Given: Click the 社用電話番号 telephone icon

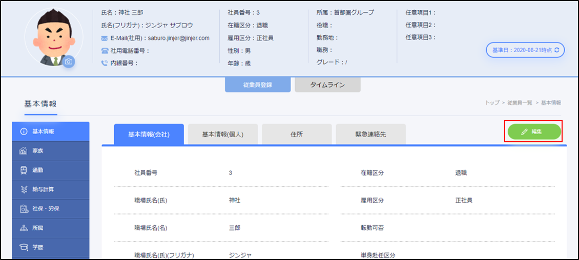Looking at the screenshot, I should (105, 51).
